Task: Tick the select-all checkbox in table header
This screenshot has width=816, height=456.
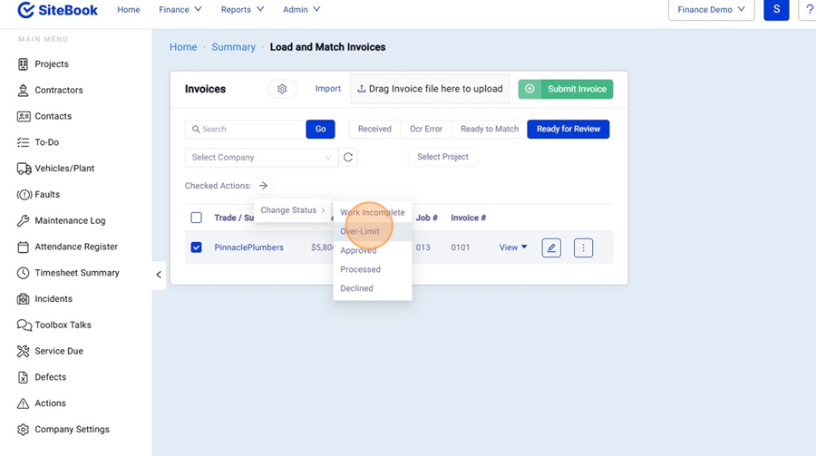Action: tap(196, 218)
